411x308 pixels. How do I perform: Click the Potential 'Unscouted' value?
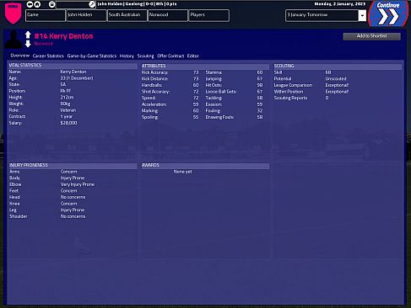pyautogui.click(x=336, y=78)
